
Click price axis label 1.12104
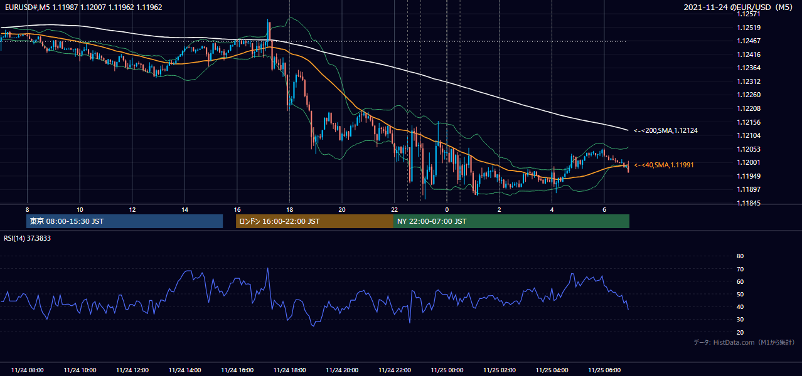pos(748,135)
